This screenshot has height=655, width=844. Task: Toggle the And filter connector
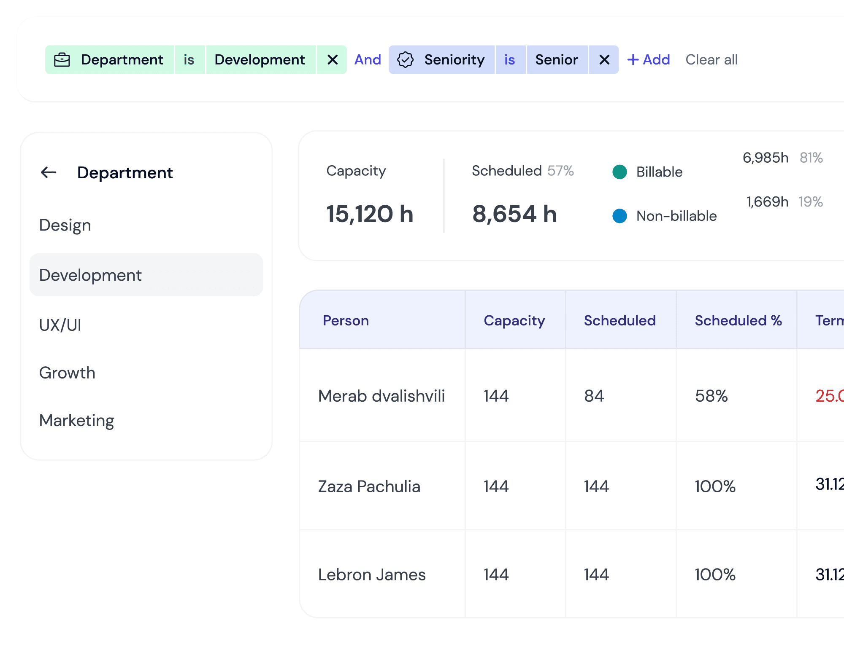click(368, 60)
